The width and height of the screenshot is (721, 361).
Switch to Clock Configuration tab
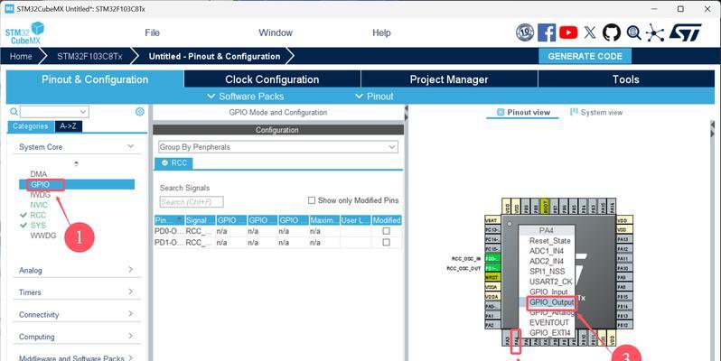point(272,79)
